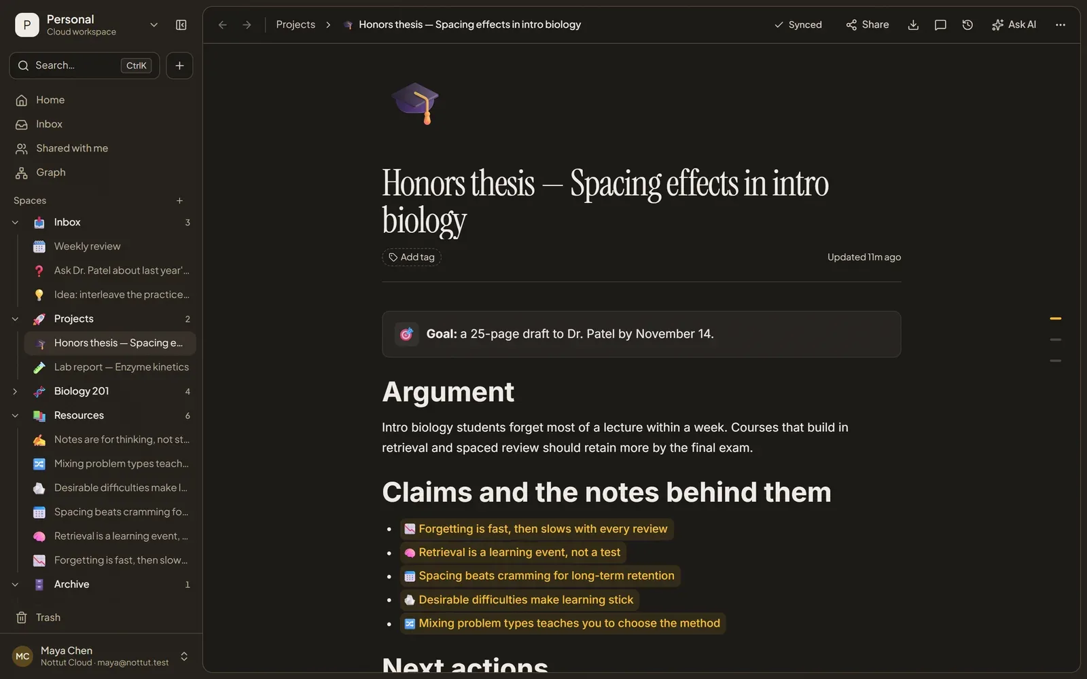Open 'Desirable difficulties make learning stick' link
This screenshot has width=1087, height=679.
[x=520, y=600]
